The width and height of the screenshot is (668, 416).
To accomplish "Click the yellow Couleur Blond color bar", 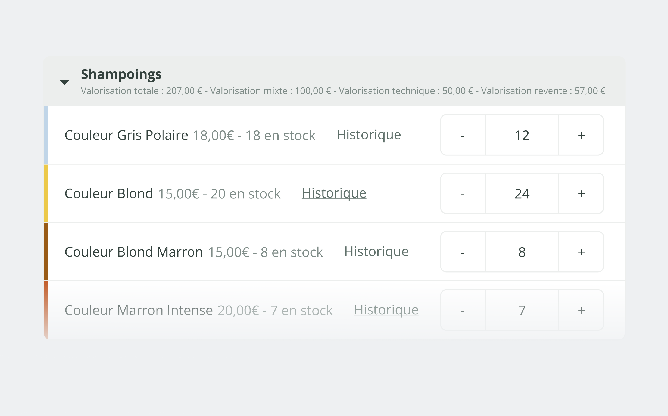I will 46,193.
